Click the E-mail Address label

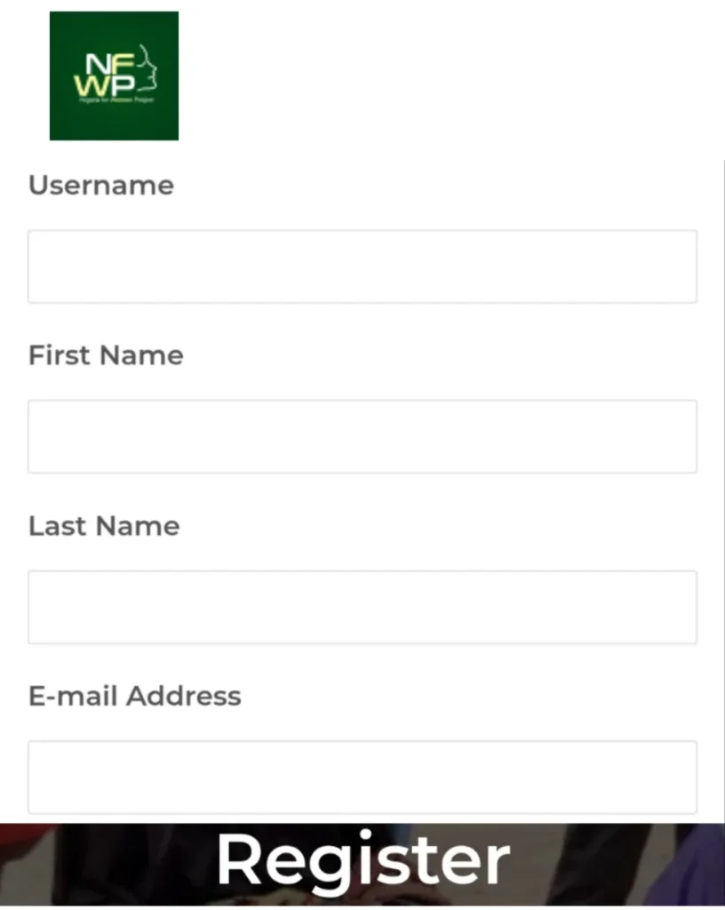point(134,697)
